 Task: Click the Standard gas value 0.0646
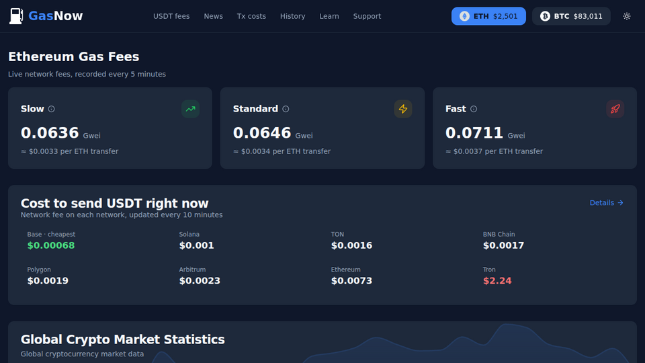coord(262,132)
